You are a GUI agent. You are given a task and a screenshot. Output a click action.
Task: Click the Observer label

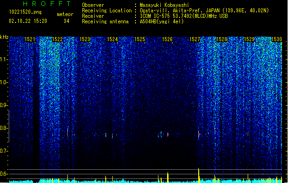[93, 5]
